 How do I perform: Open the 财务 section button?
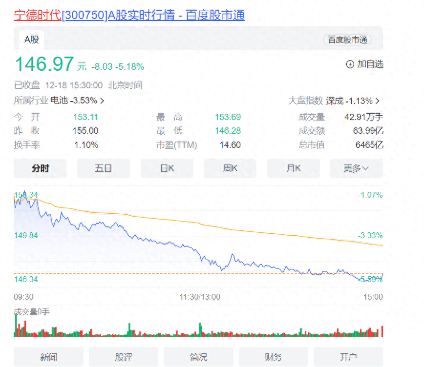coord(274,357)
